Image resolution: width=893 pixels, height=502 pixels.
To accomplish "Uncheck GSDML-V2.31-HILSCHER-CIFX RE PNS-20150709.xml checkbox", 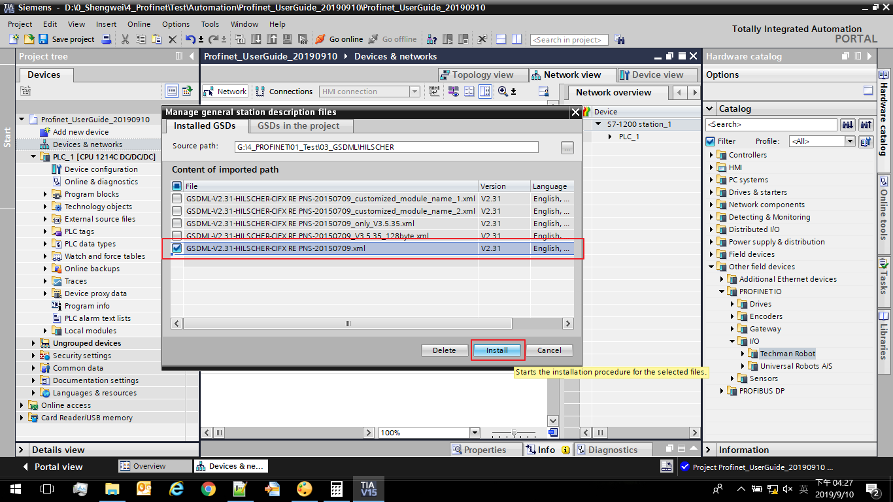I will 177,248.
